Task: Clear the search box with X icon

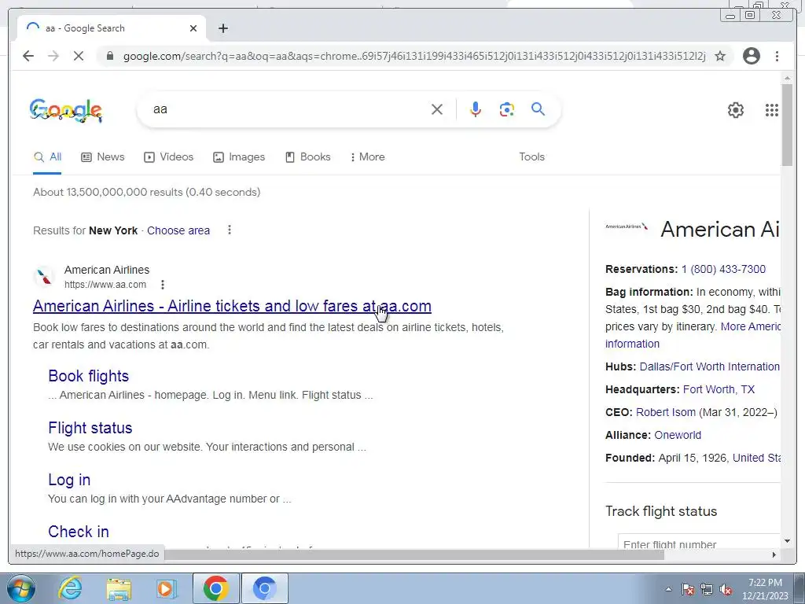Action: [x=437, y=109]
